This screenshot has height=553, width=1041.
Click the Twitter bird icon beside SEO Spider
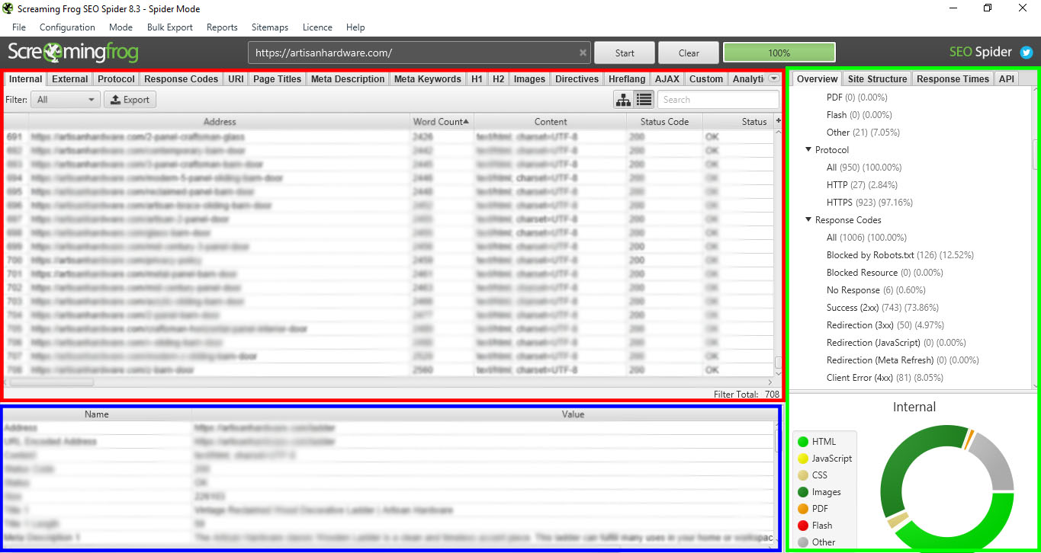click(1027, 53)
